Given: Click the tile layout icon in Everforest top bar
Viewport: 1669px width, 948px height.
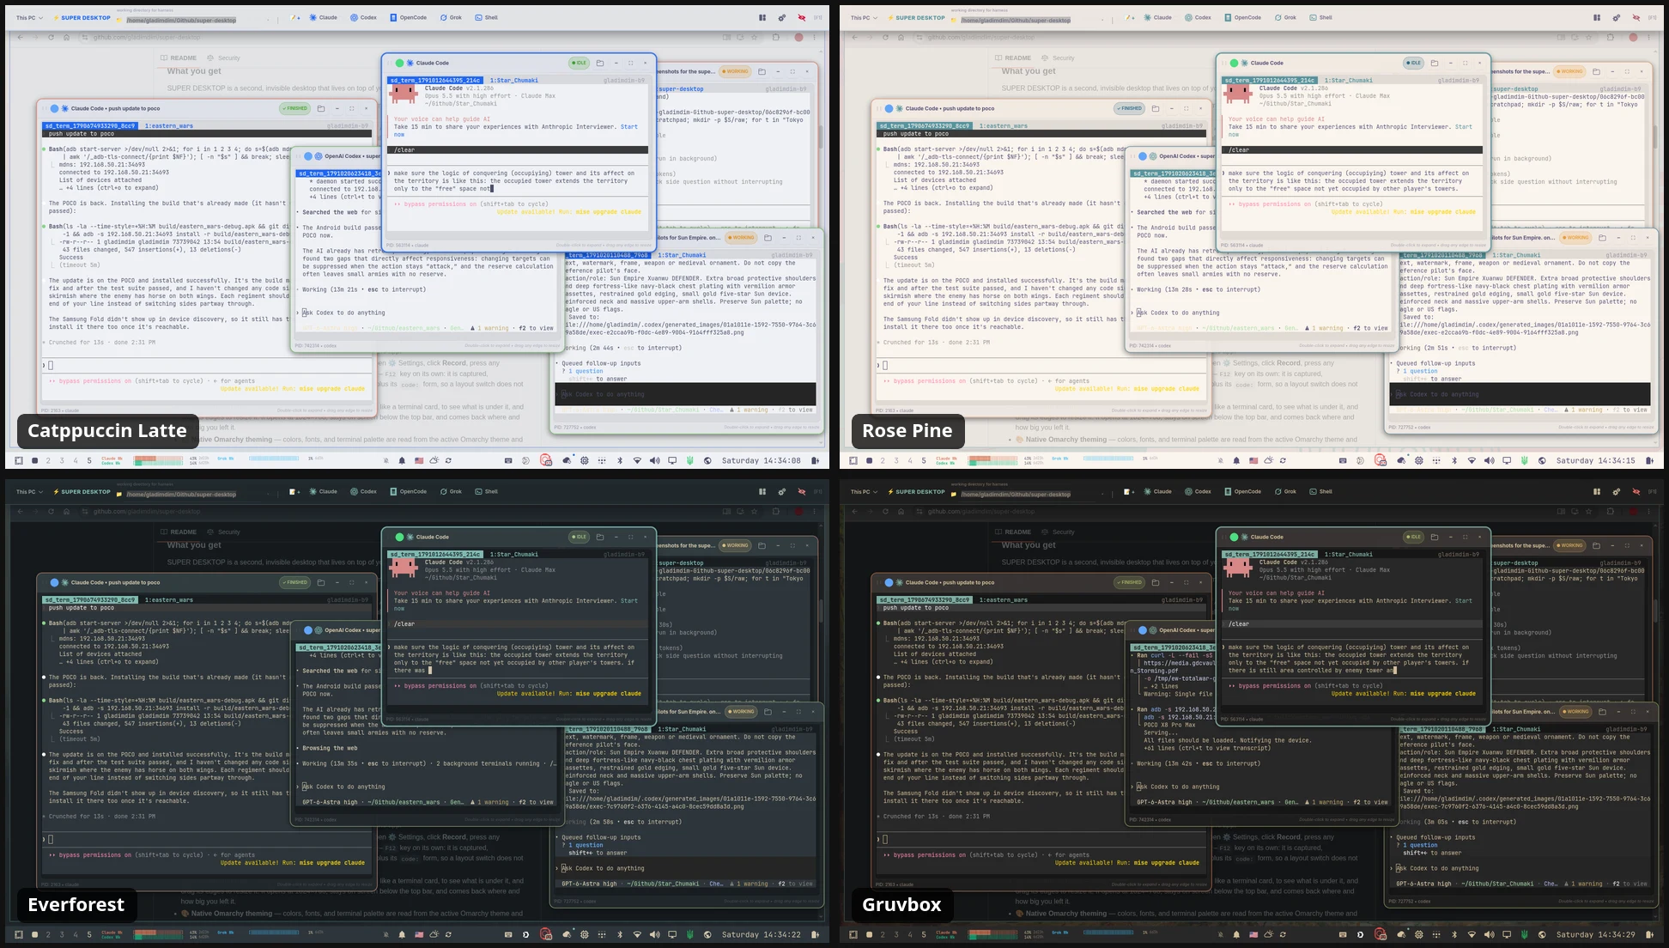Looking at the screenshot, I should click(762, 492).
